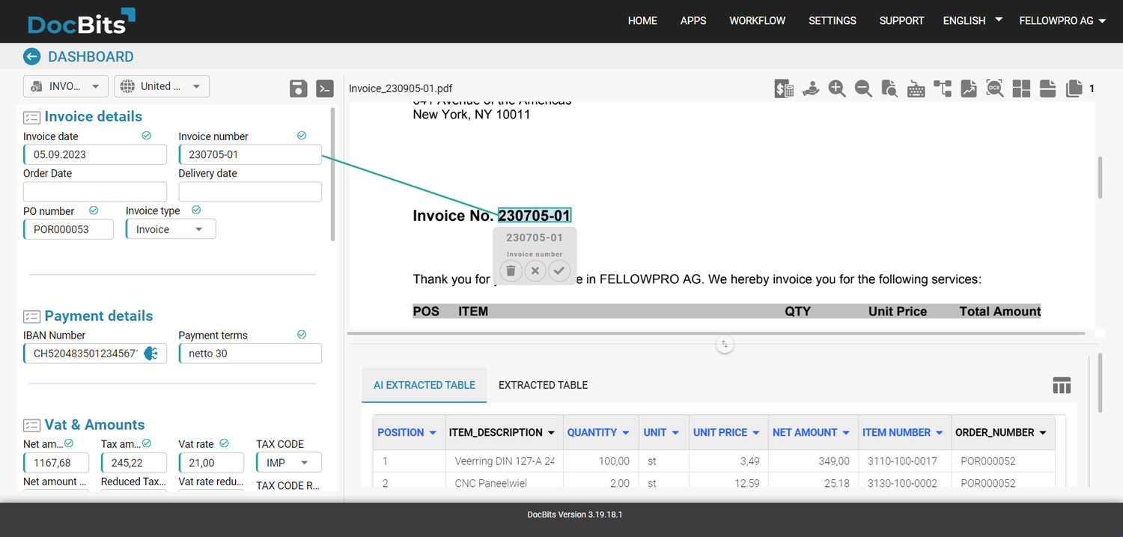Open the Invoice type dropdown
This screenshot has width=1123, height=537.
click(x=170, y=228)
